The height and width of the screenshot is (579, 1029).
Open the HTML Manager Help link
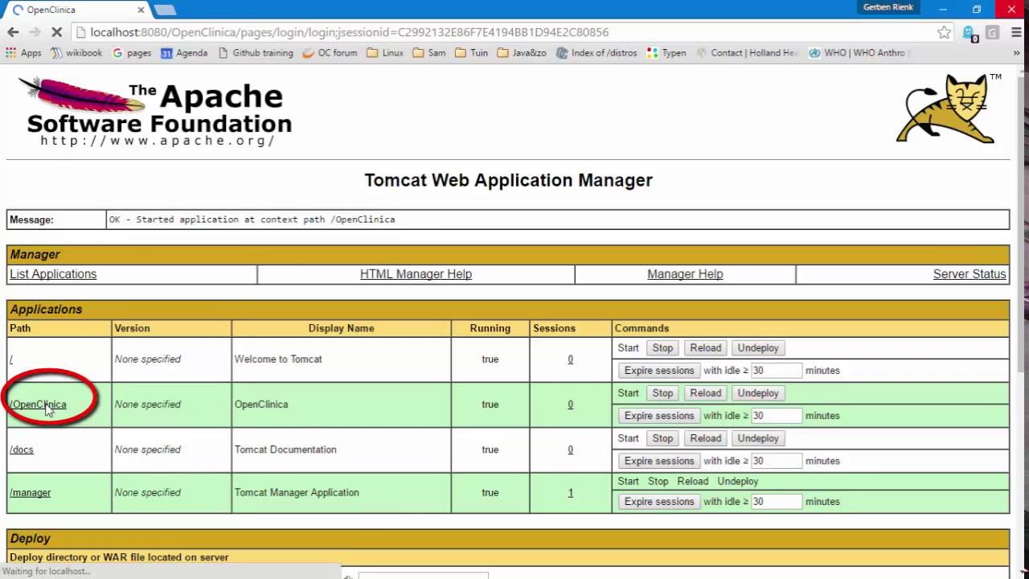[416, 274]
